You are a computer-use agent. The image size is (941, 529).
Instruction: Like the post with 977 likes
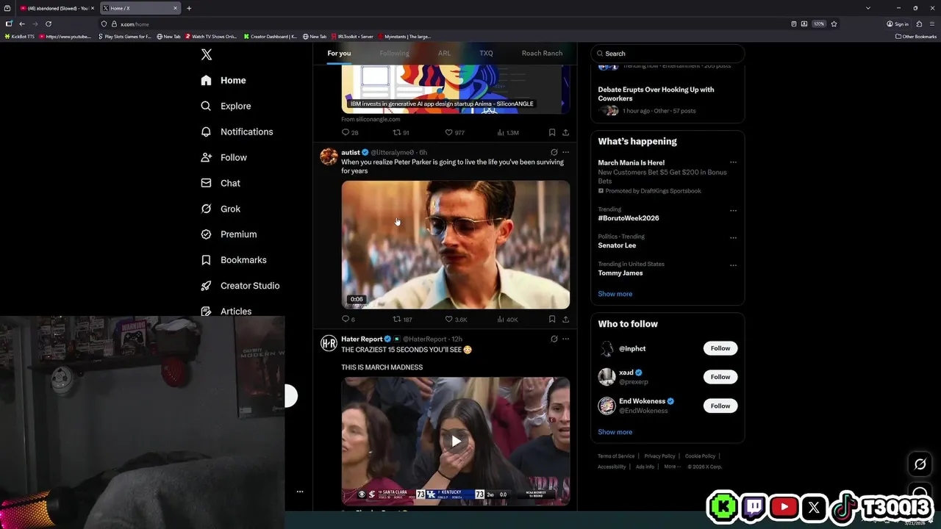coord(454,132)
